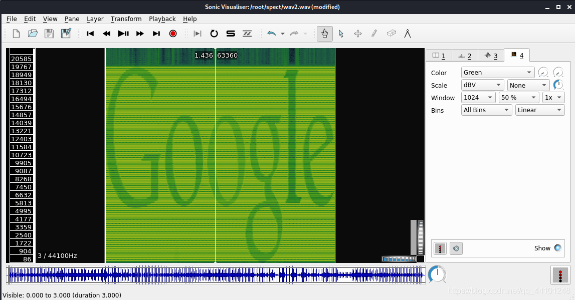Image resolution: width=575 pixels, height=300 pixels.
Task: Open the View menu
Action: [x=50, y=19]
